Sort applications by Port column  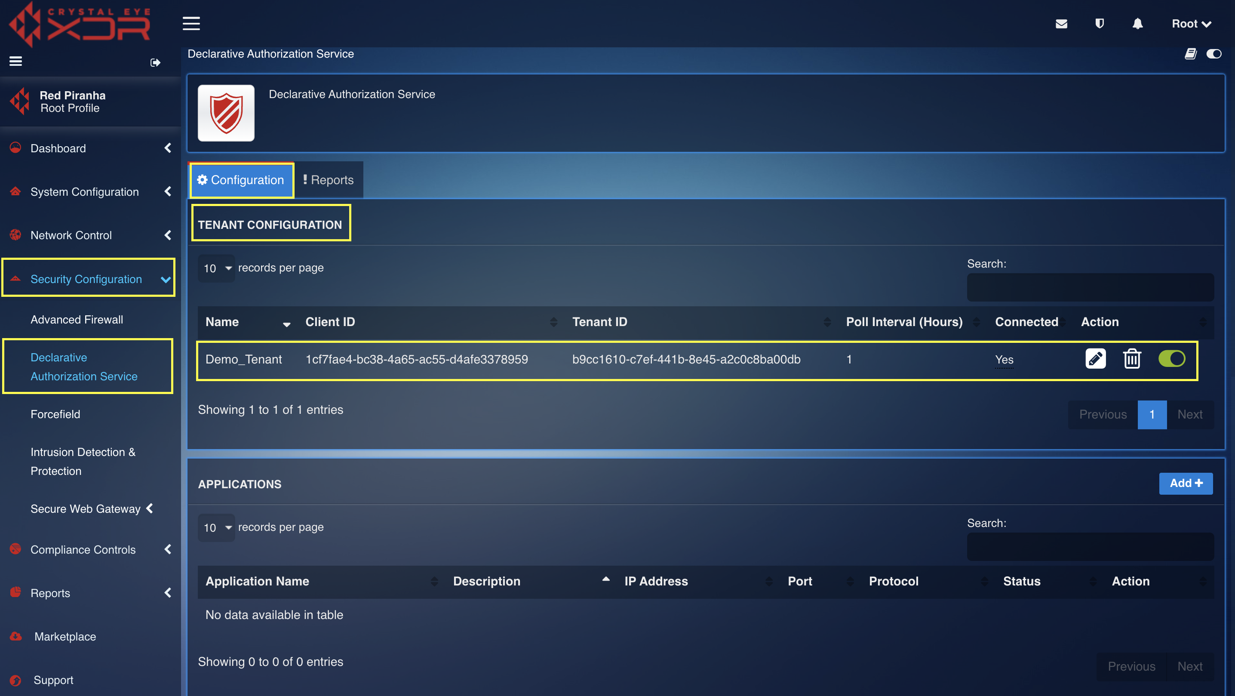point(821,581)
